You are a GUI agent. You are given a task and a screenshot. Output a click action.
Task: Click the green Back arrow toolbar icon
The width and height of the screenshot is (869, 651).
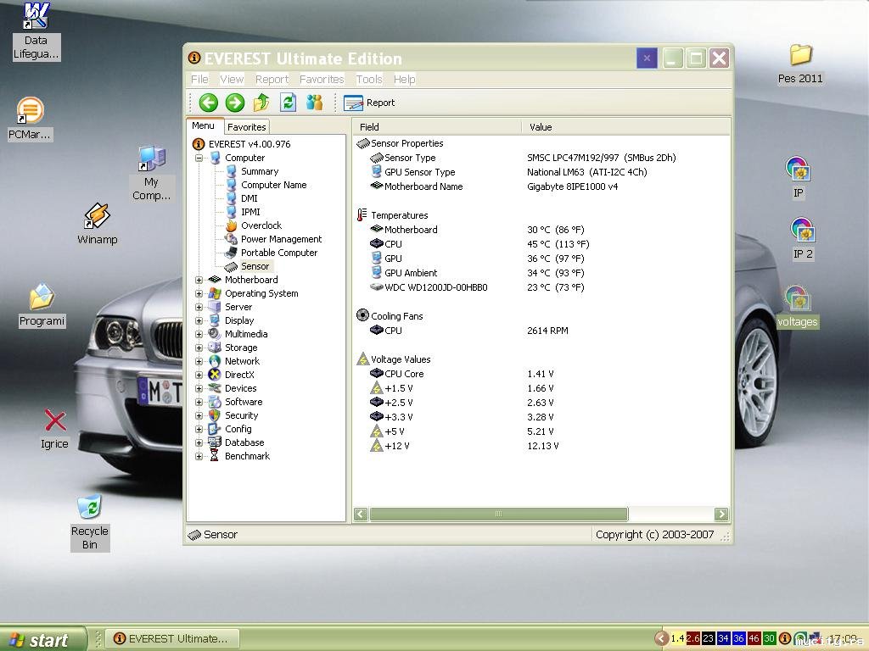tap(208, 103)
